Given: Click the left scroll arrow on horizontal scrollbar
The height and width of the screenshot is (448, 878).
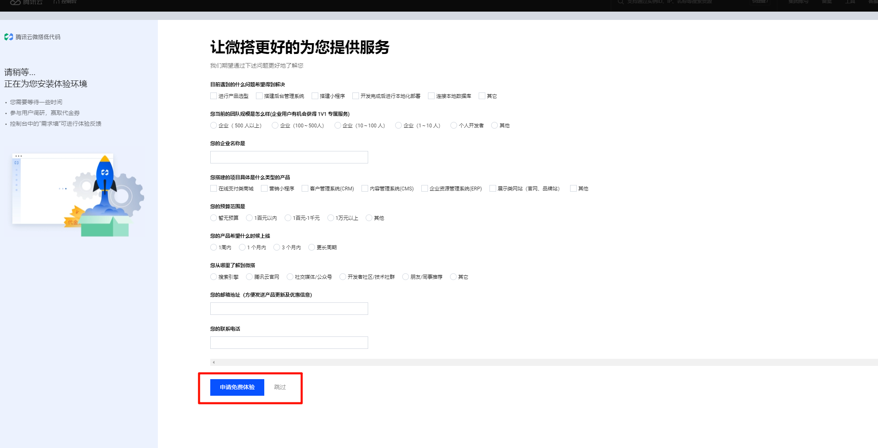Looking at the screenshot, I should coord(214,363).
